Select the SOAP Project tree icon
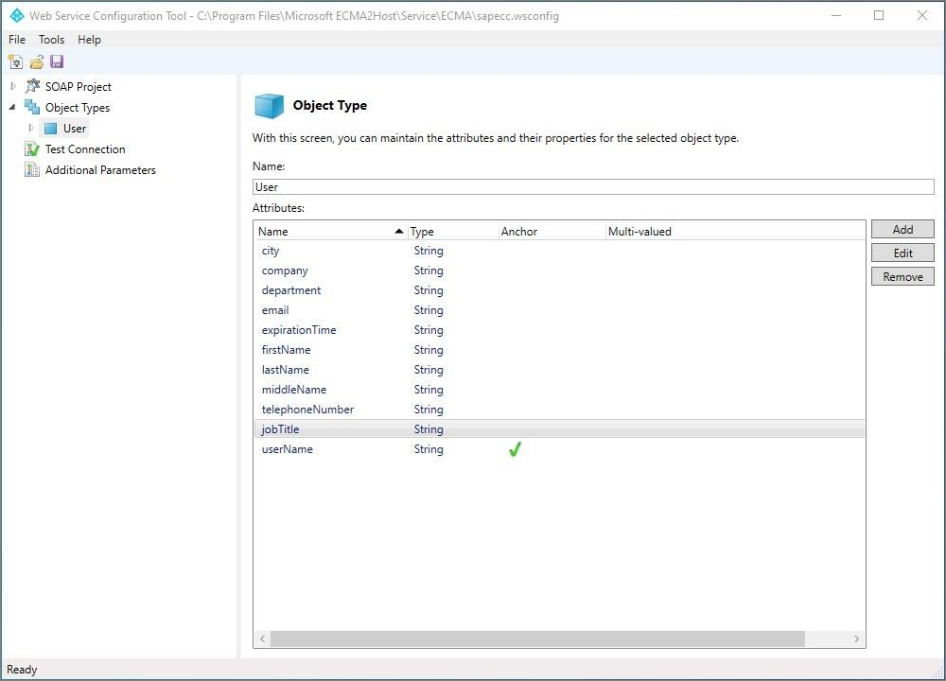946x681 pixels. pos(32,87)
